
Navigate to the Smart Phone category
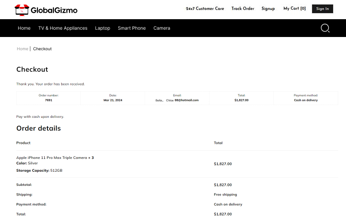point(131,28)
